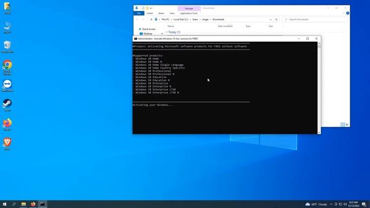Select the Recycle Bin desktop icon
This screenshot has height=208, width=370.
coord(8,47)
